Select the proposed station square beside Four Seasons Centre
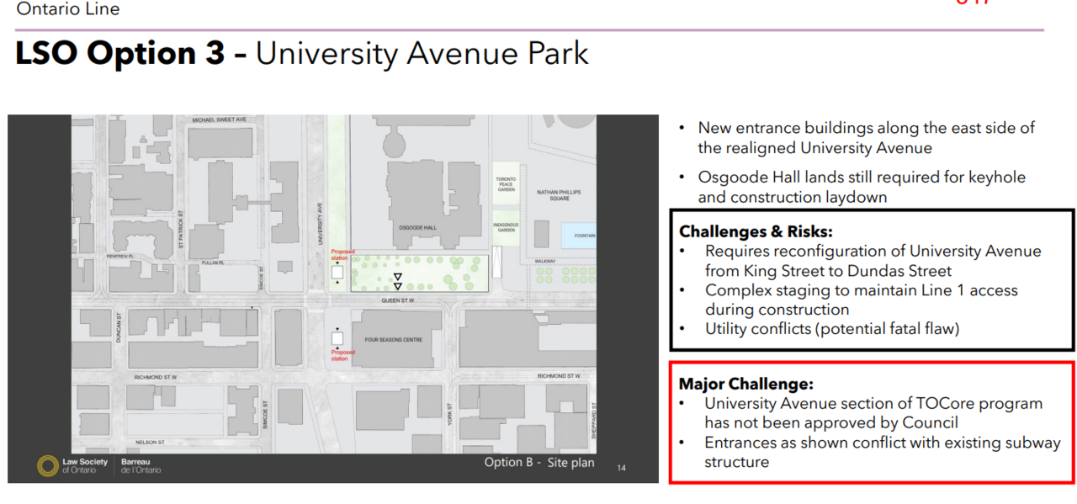 [x=337, y=338]
